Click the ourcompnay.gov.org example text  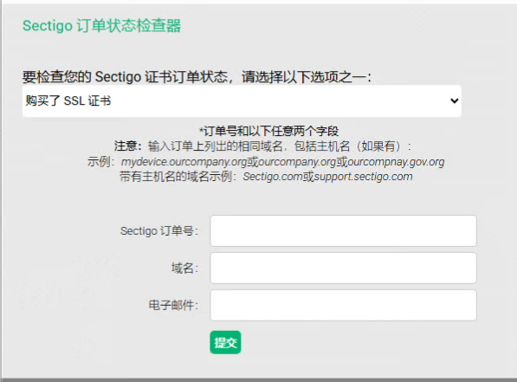coord(396,162)
